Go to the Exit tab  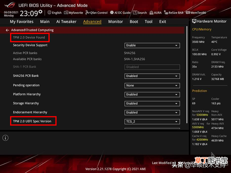tap(162, 22)
